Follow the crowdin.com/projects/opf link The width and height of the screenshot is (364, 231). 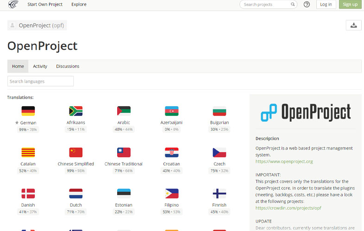tap(288, 208)
